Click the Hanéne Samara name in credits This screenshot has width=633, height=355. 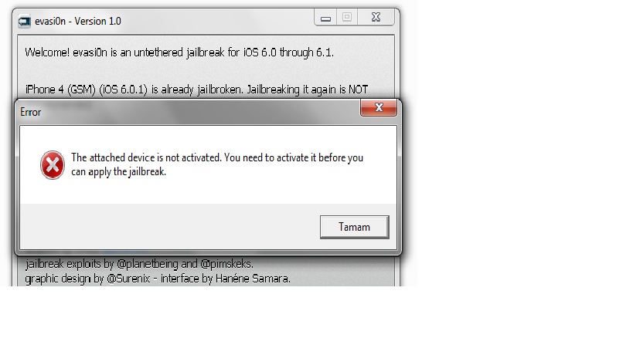pos(253,279)
